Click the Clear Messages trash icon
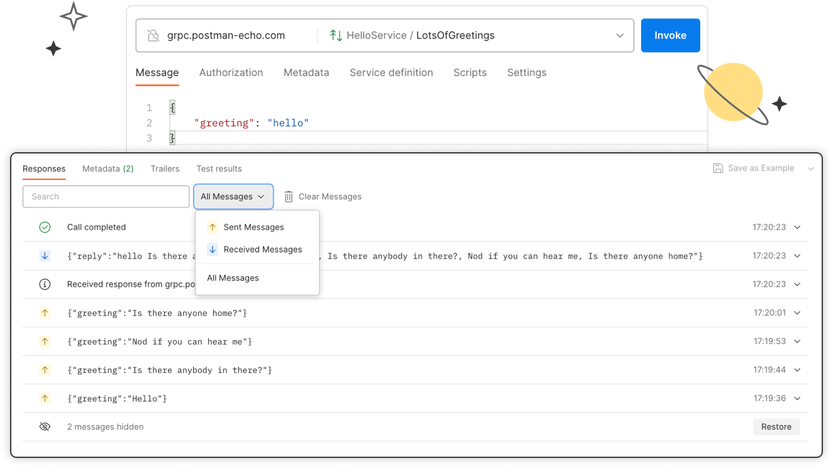Image resolution: width=833 pixels, height=468 pixels. point(288,196)
